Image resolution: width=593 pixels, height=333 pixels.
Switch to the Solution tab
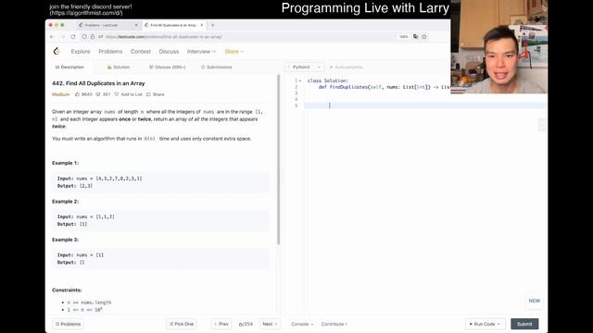119,68
